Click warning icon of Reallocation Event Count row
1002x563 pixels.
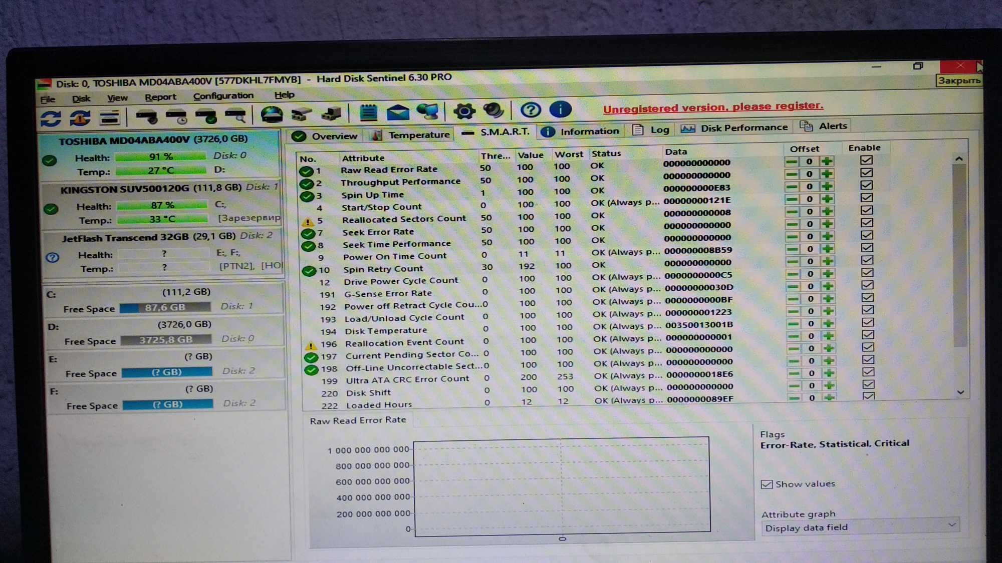[x=311, y=345]
